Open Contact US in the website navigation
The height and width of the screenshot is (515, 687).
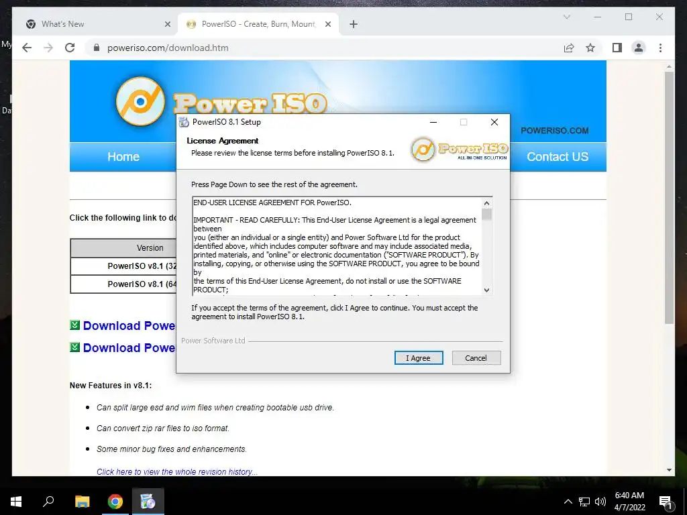(558, 157)
